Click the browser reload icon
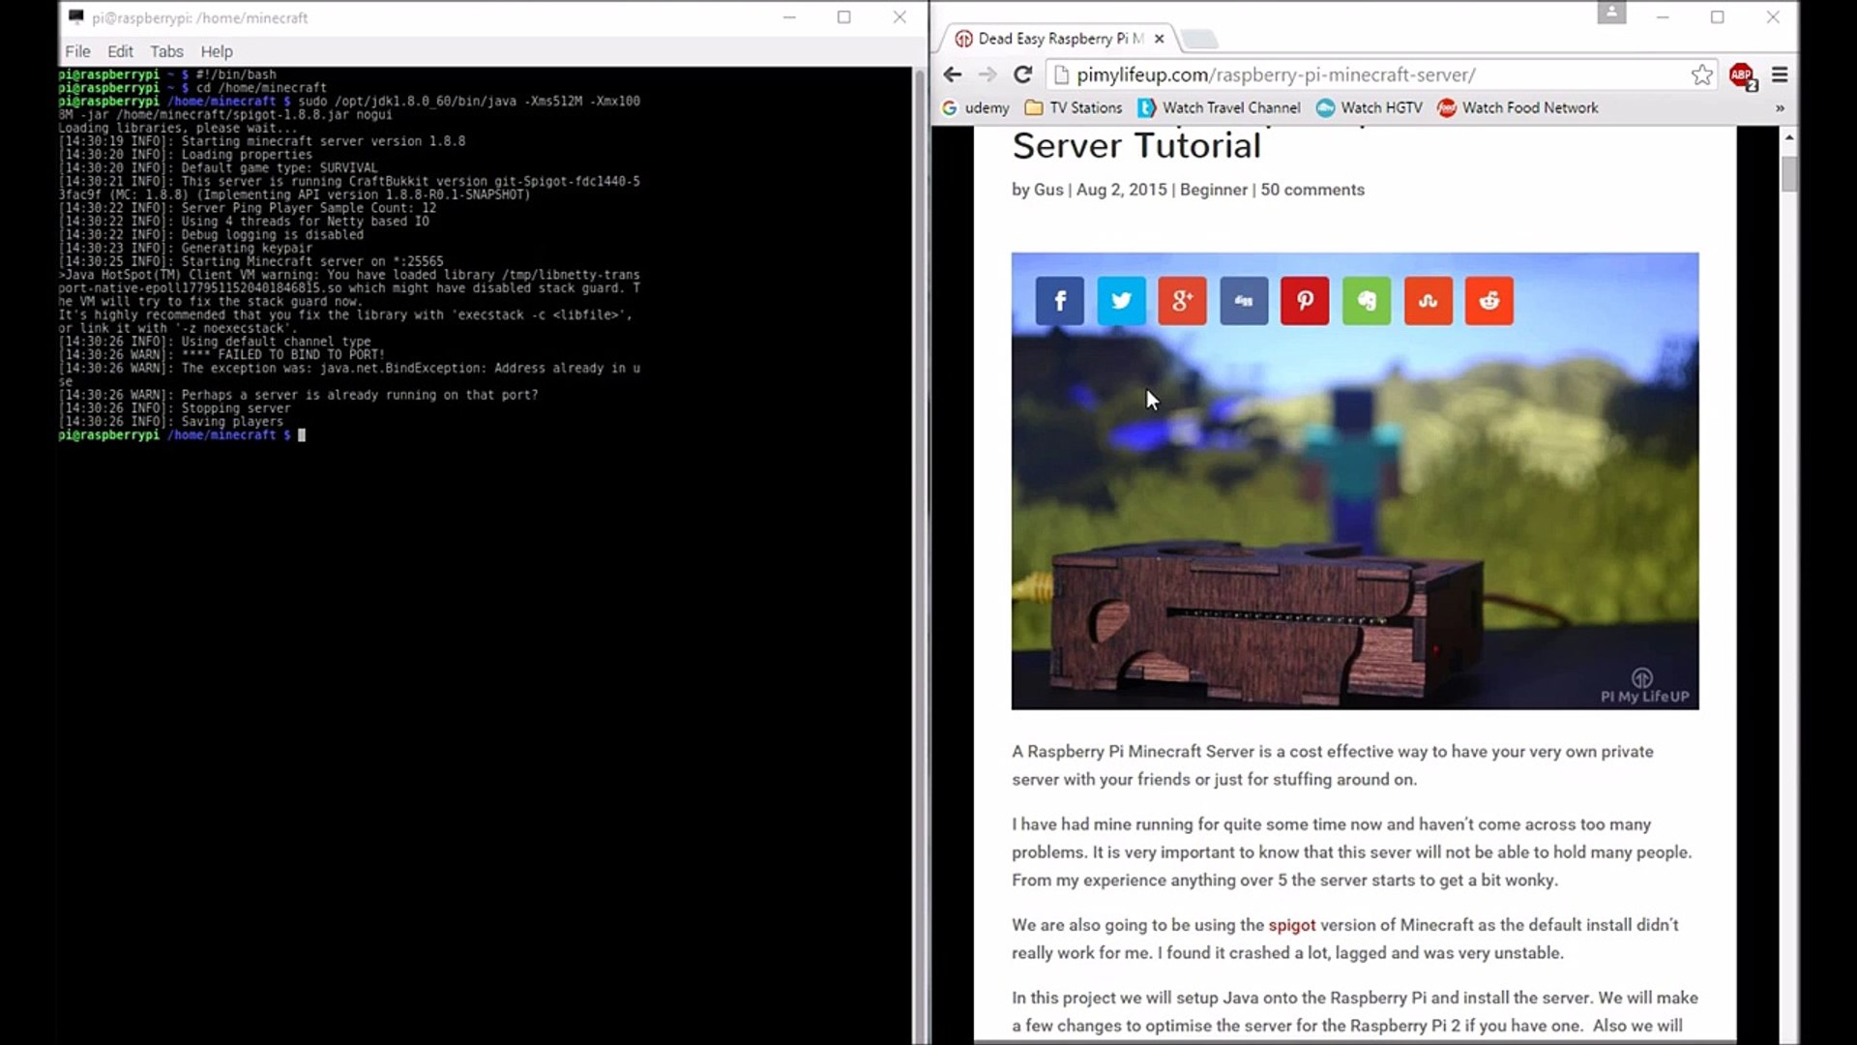1857x1045 pixels. pos(1022,75)
